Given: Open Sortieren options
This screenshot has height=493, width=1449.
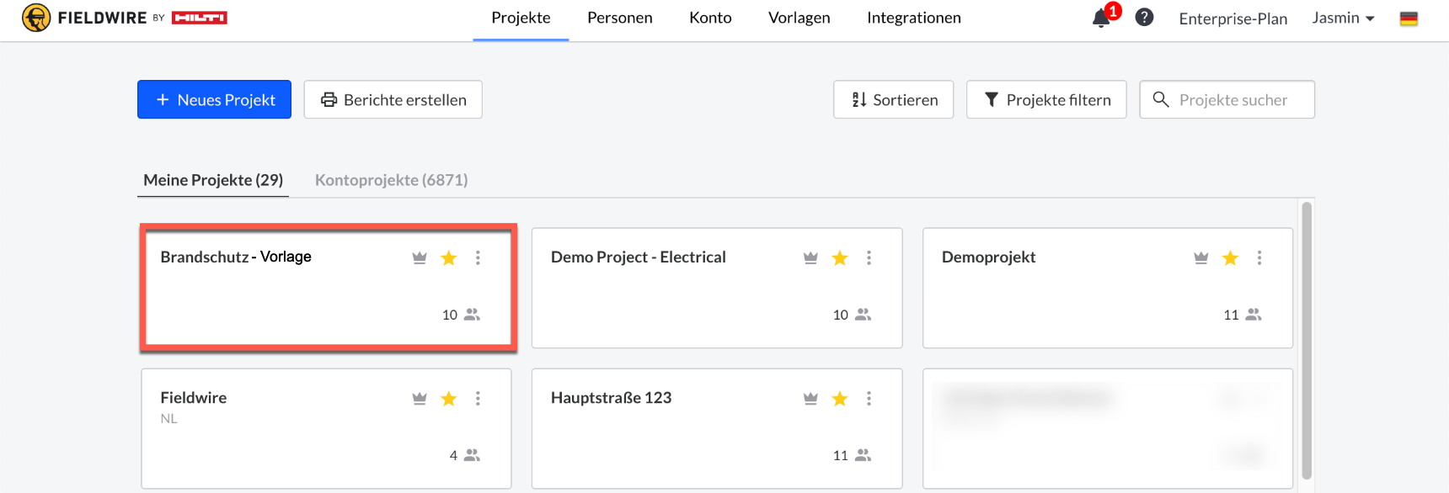Looking at the screenshot, I should coord(893,99).
